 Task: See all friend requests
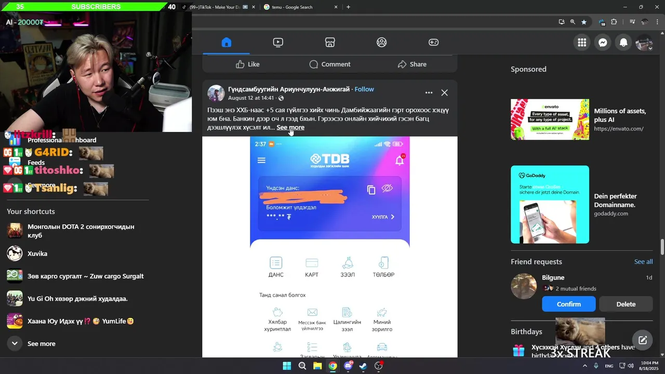coord(643,262)
